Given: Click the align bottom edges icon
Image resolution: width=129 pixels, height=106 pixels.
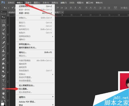Looking at the screenshot, I should click(66, 8).
